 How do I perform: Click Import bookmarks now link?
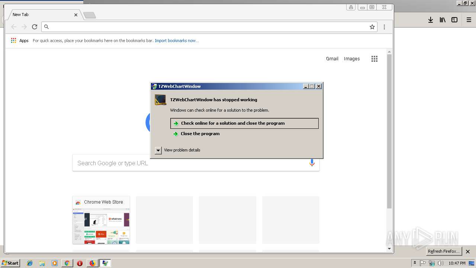[177, 41]
